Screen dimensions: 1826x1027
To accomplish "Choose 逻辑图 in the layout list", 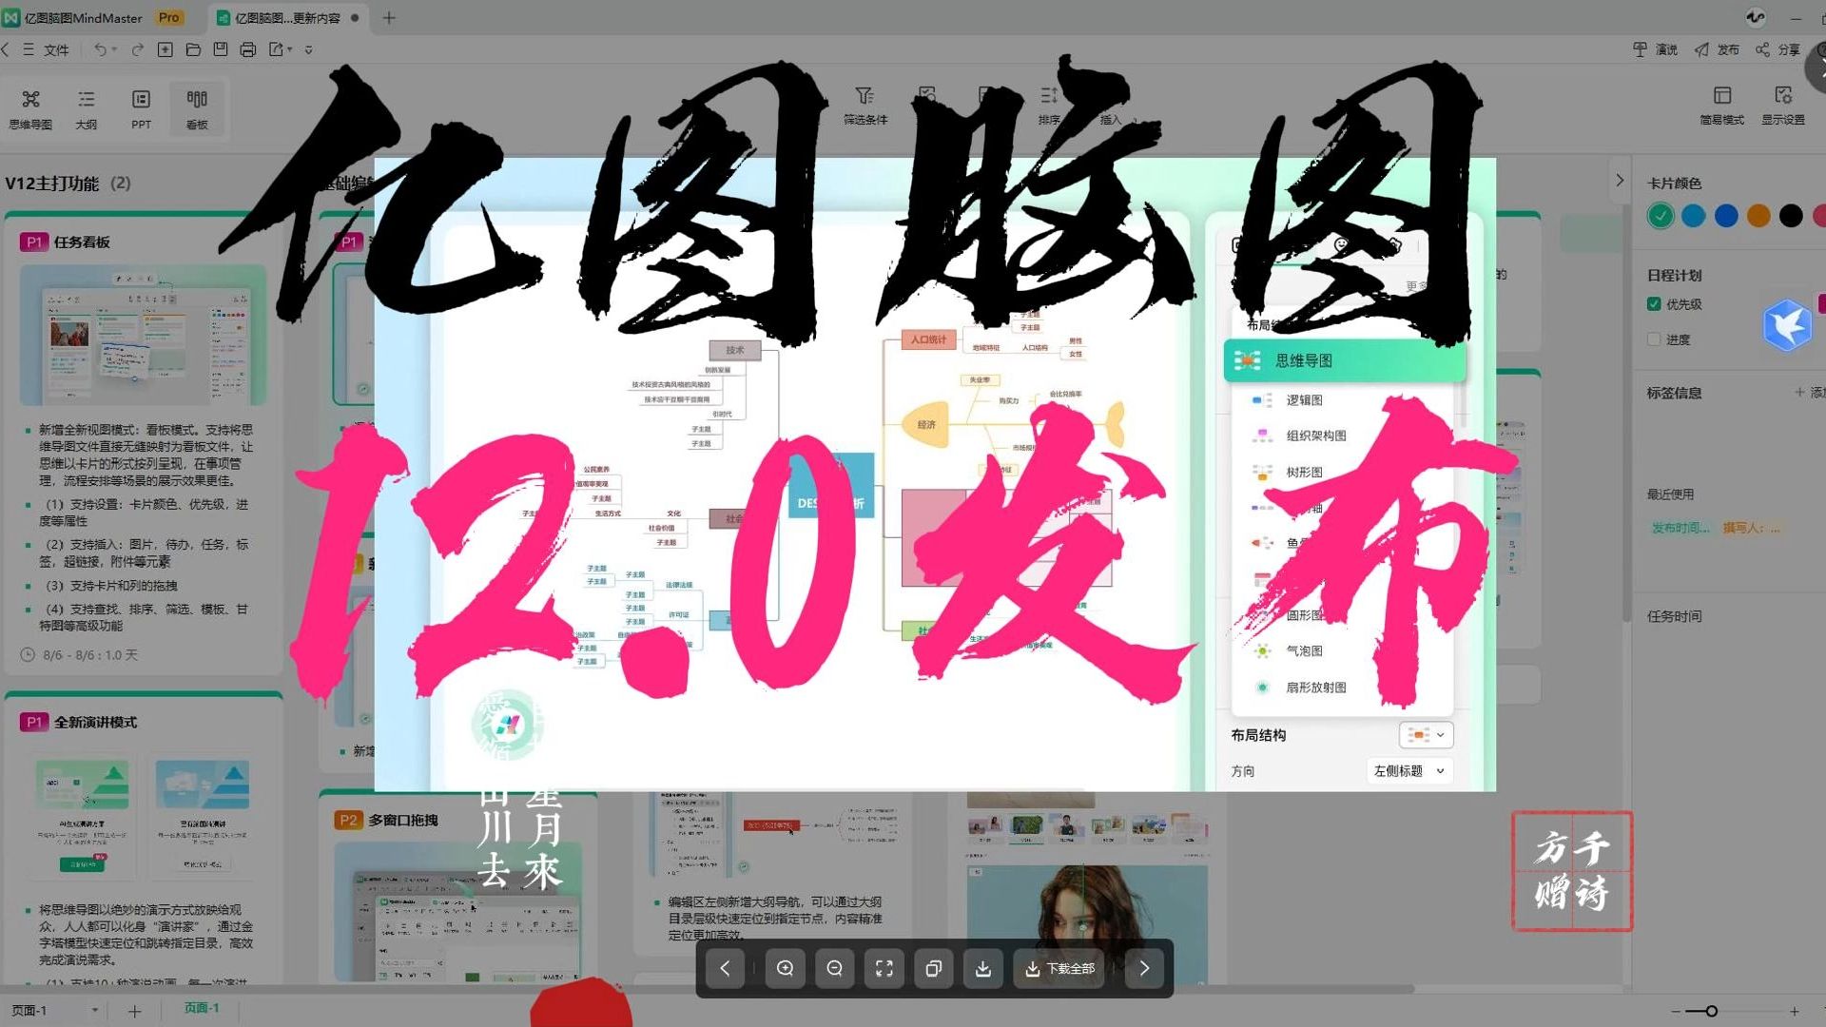I will pos(1304,400).
